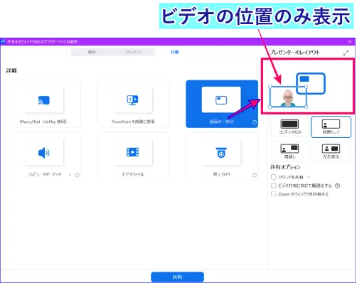
Task: Click the Zoom icon in title bar
Action: [3, 42]
